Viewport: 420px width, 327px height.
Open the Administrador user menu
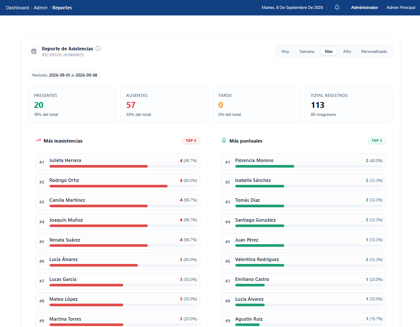click(x=365, y=8)
